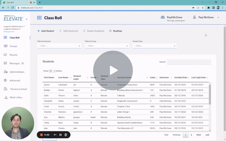Discard recording with the trash icon
This screenshot has width=226, height=141.
coord(66,135)
